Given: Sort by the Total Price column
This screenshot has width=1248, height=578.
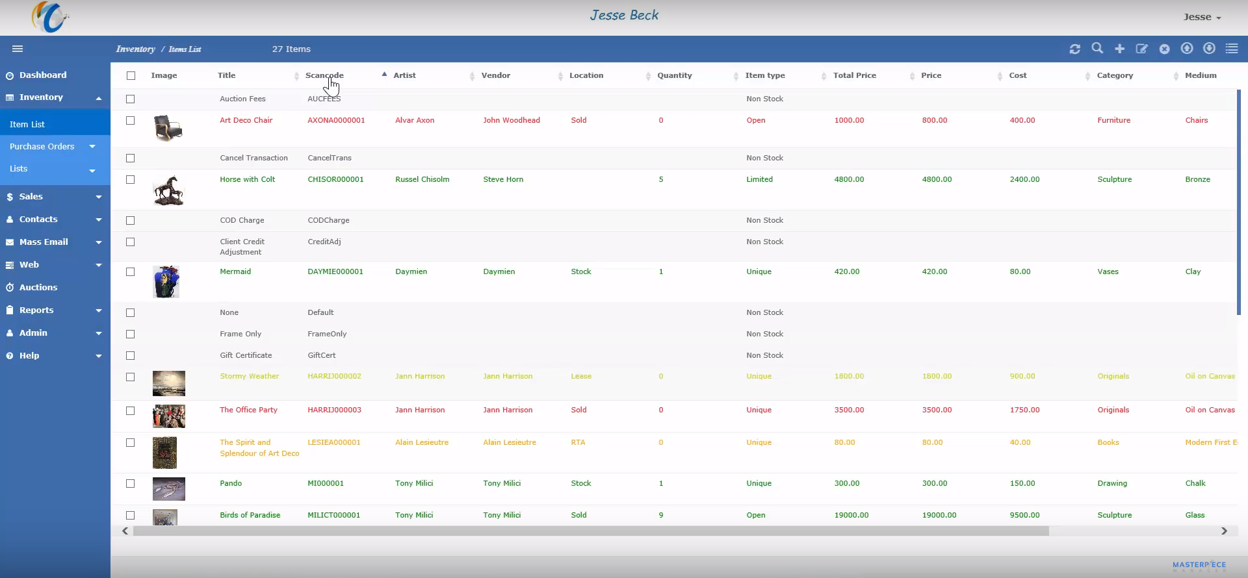Looking at the screenshot, I should point(855,75).
